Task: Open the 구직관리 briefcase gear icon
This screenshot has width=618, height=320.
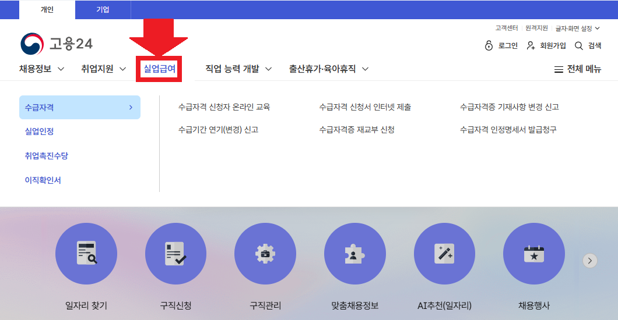Action: 265,254
